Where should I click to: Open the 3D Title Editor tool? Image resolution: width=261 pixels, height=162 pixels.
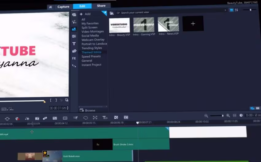tap(105, 118)
